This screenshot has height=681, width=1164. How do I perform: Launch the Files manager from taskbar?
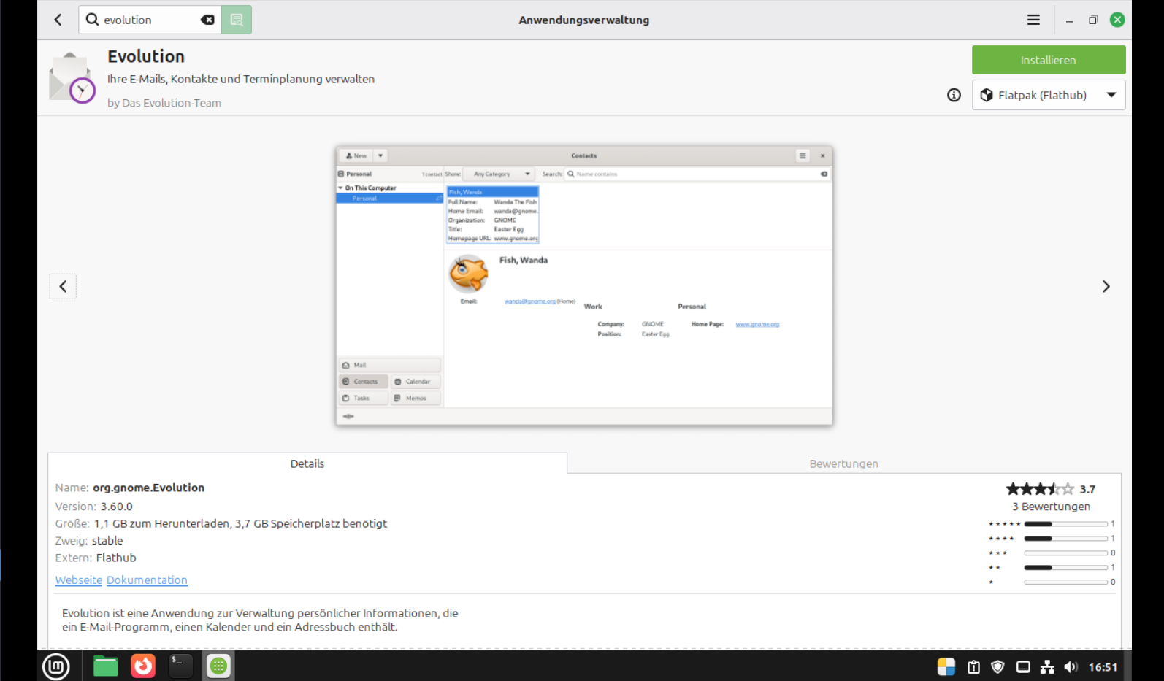coord(105,666)
